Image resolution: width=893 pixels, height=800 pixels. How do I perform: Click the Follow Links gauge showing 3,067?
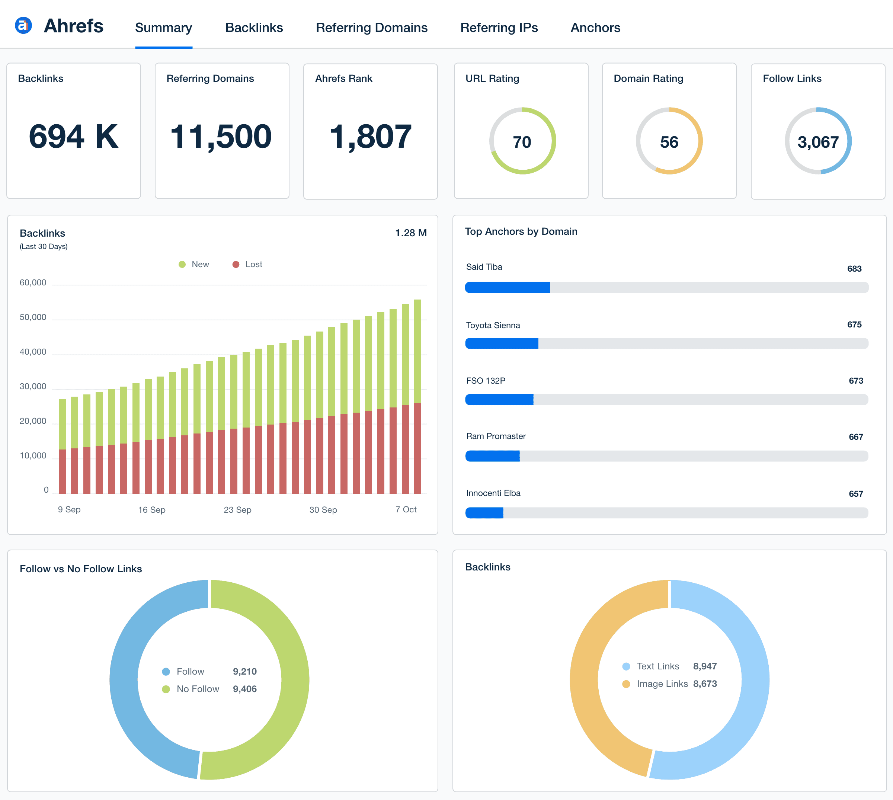pyautogui.click(x=817, y=141)
